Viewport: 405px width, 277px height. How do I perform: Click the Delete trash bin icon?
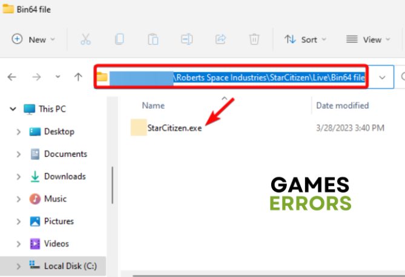point(254,39)
